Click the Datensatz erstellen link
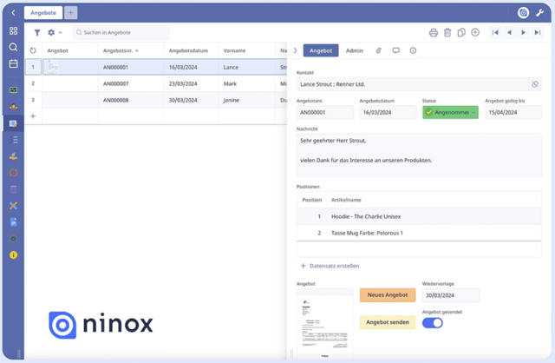 [x=330, y=266]
